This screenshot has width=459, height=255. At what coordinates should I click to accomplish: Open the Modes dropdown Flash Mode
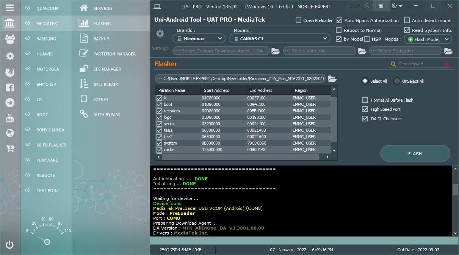[428, 39]
